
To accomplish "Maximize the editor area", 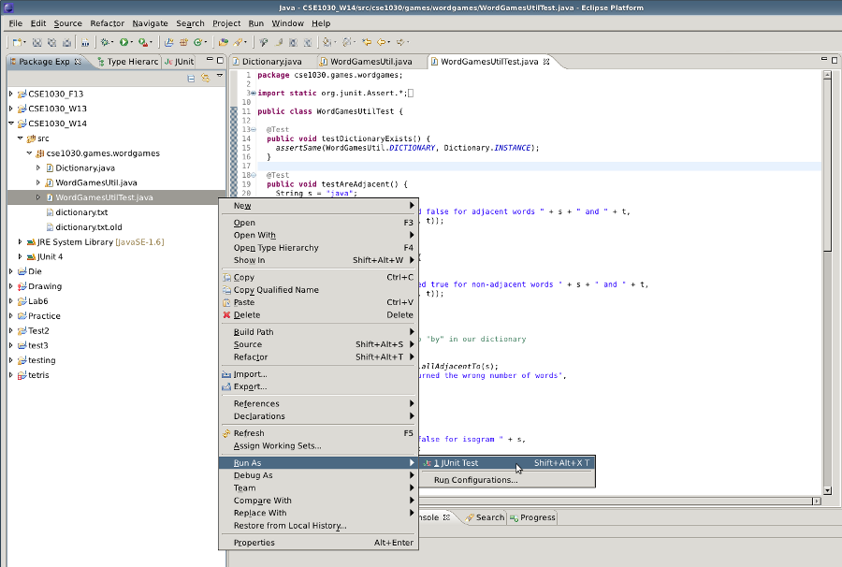I will [x=835, y=60].
